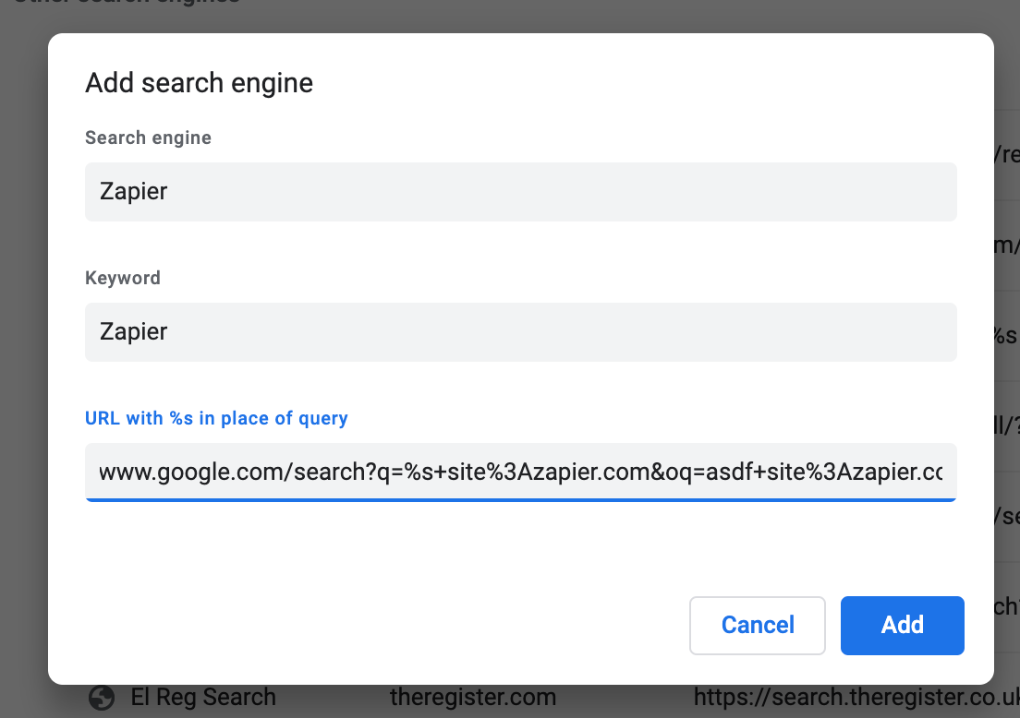Image resolution: width=1020 pixels, height=718 pixels.
Task: Cancel the Add search engine dialog
Action: click(x=757, y=626)
